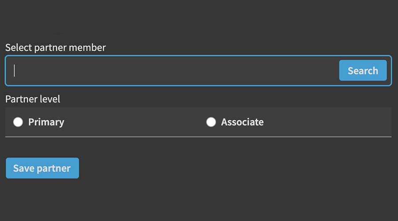Focus the partner member search field
Viewport: 398px width, 221px height.
point(172,71)
